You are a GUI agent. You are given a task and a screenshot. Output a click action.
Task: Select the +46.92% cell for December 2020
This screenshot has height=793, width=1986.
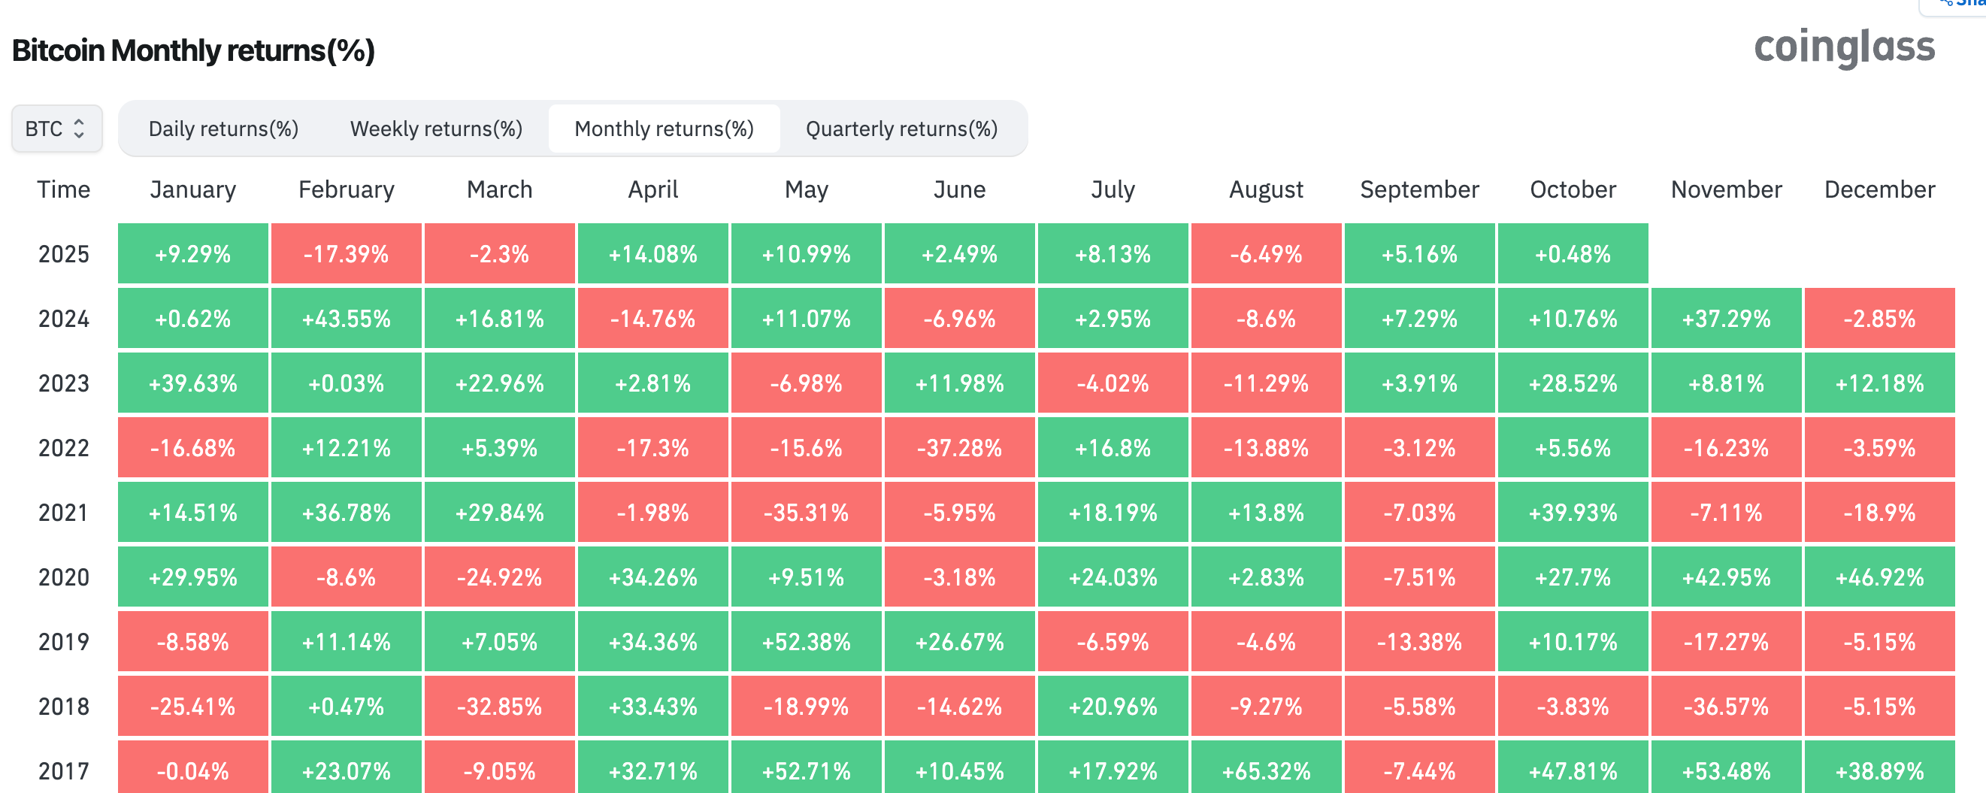[x=1879, y=577]
